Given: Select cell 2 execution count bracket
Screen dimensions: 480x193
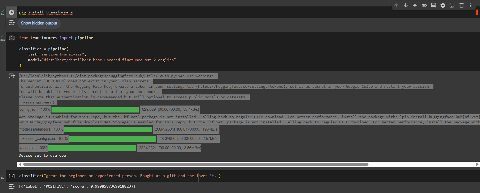Looking at the screenshot, I should (12, 38).
